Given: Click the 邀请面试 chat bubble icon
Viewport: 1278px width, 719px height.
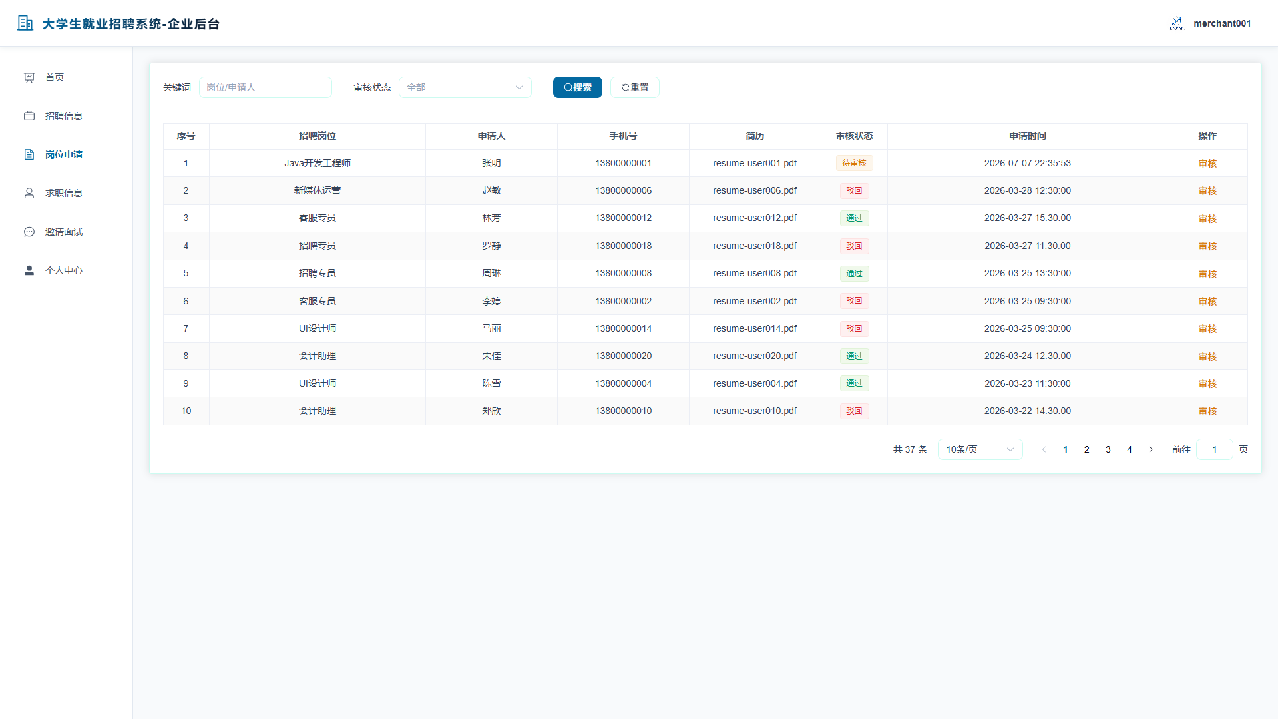Looking at the screenshot, I should tap(29, 232).
